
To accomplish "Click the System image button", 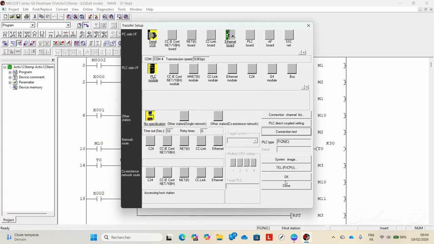I will click(286, 160).
